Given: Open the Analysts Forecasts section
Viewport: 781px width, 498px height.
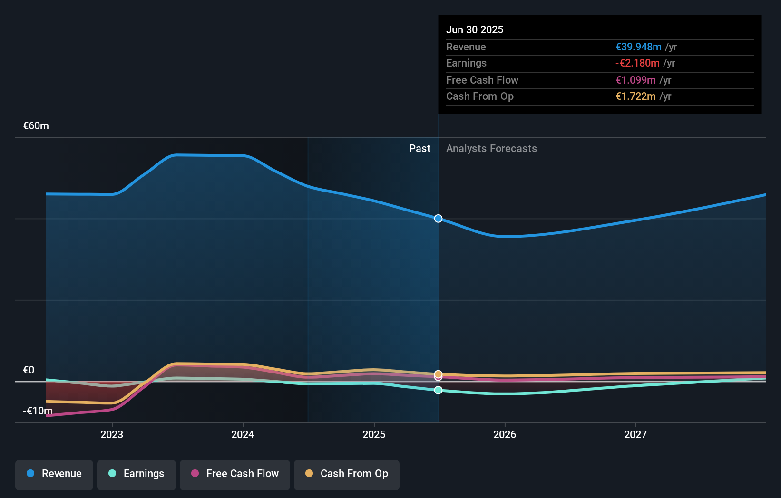Looking at the screenshot, I should click(491, 148).
